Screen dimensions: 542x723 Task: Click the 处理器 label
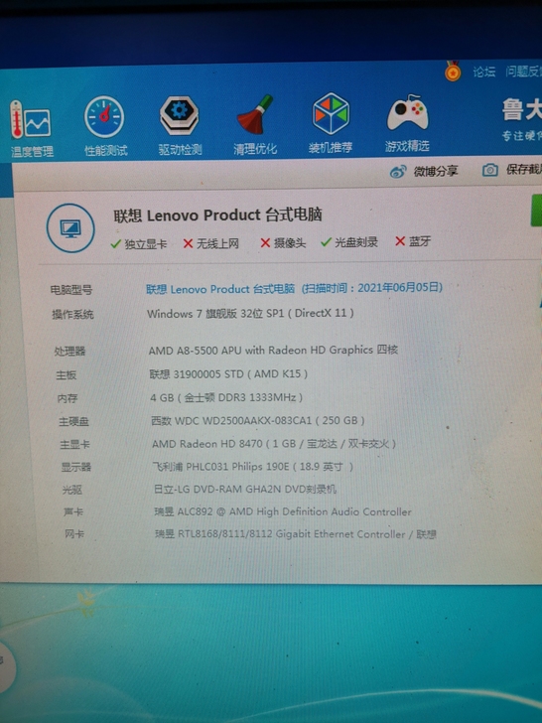click(x=70, y=352)
